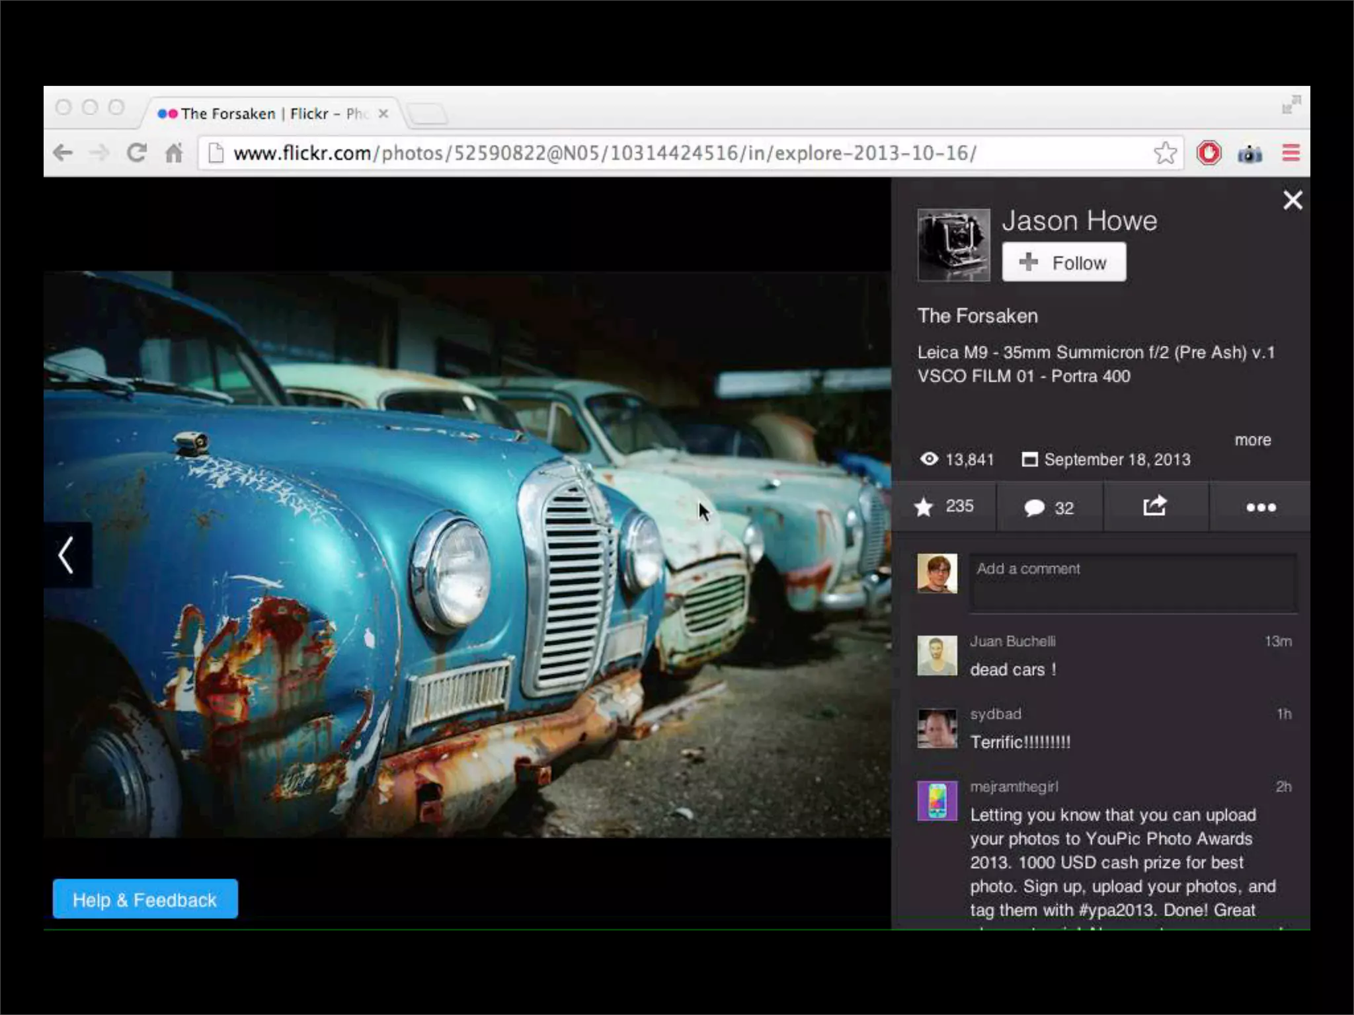1354x1015 pixels.
Task: Click the red Adblock extension icon
Action: click(x=1209, y=153)
